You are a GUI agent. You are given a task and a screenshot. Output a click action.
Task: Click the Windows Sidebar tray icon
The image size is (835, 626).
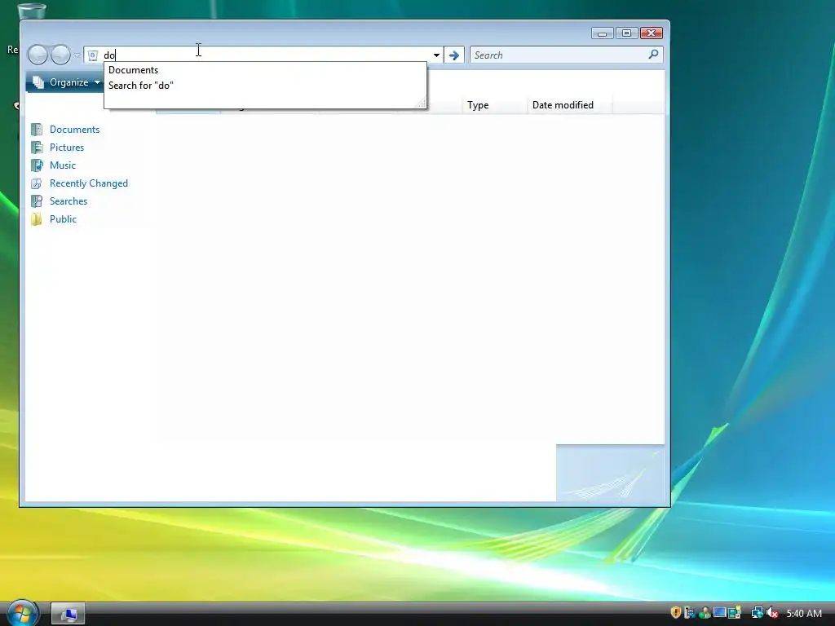[x=735, y=613]
